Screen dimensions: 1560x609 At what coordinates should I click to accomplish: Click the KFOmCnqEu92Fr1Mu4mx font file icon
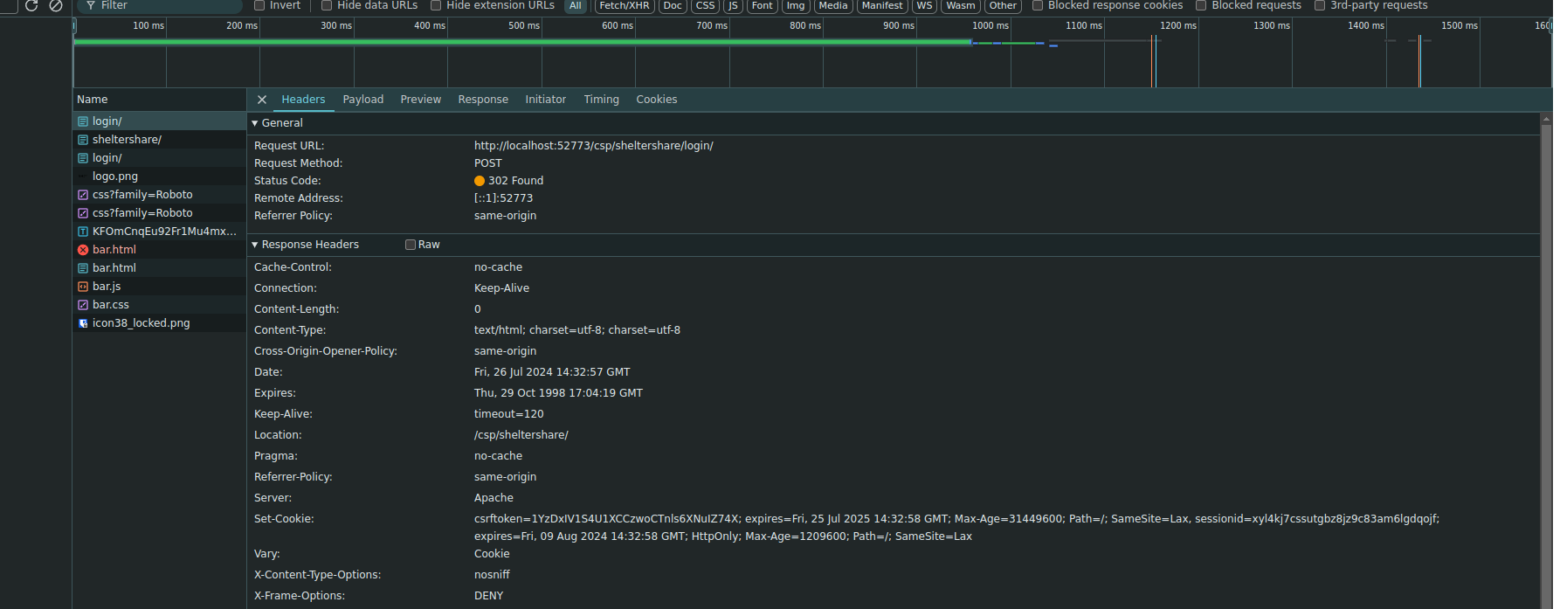[x=83, y=232]
